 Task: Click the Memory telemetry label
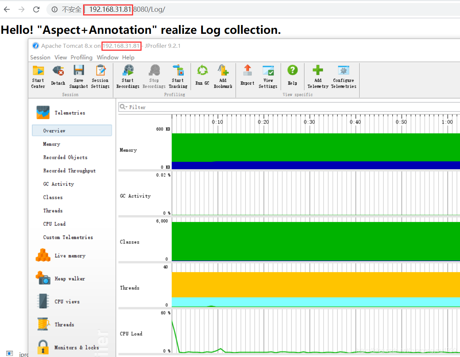(x=128, y=150)
